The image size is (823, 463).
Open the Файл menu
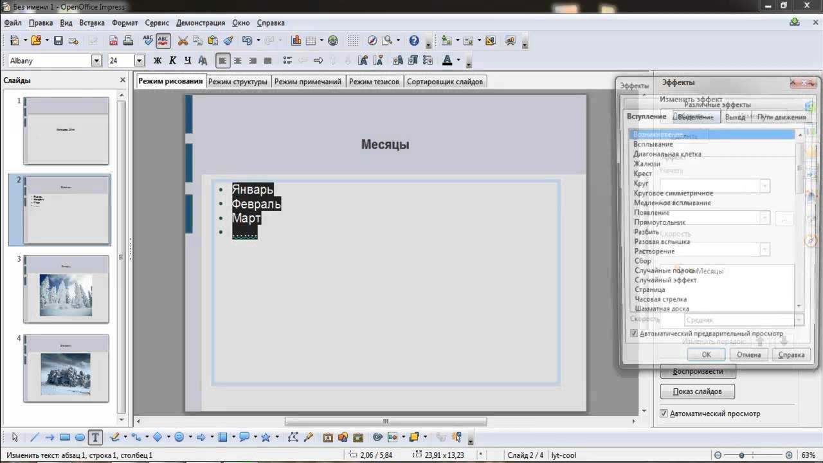click(x=13, y=23)
